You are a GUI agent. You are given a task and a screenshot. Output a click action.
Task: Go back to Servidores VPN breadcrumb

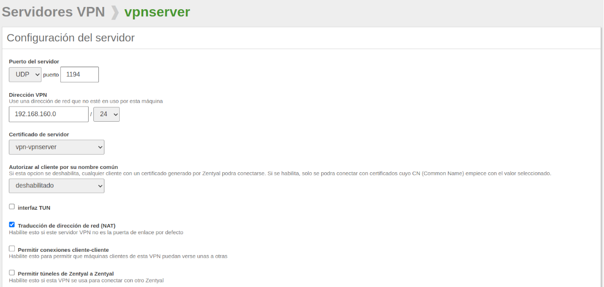pos(53,12)
